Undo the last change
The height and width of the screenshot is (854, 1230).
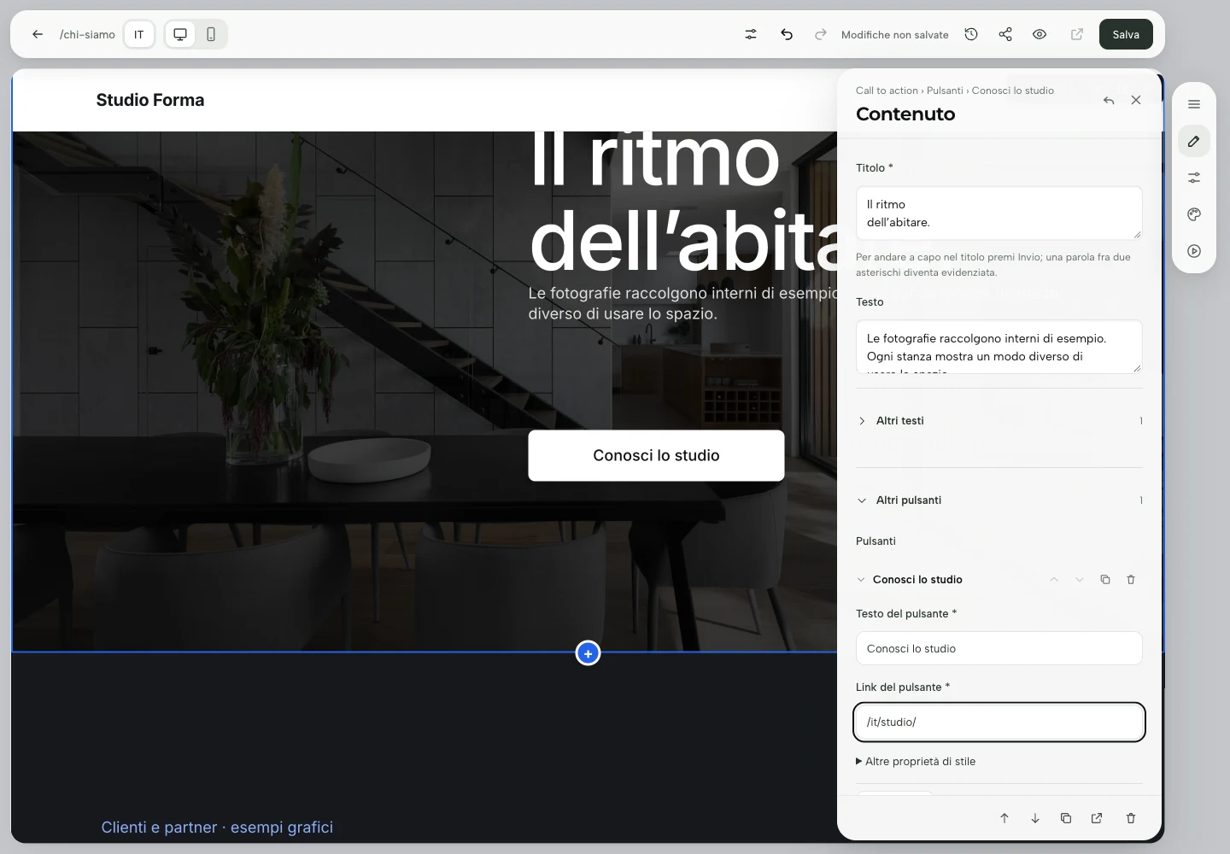(787, 34)
